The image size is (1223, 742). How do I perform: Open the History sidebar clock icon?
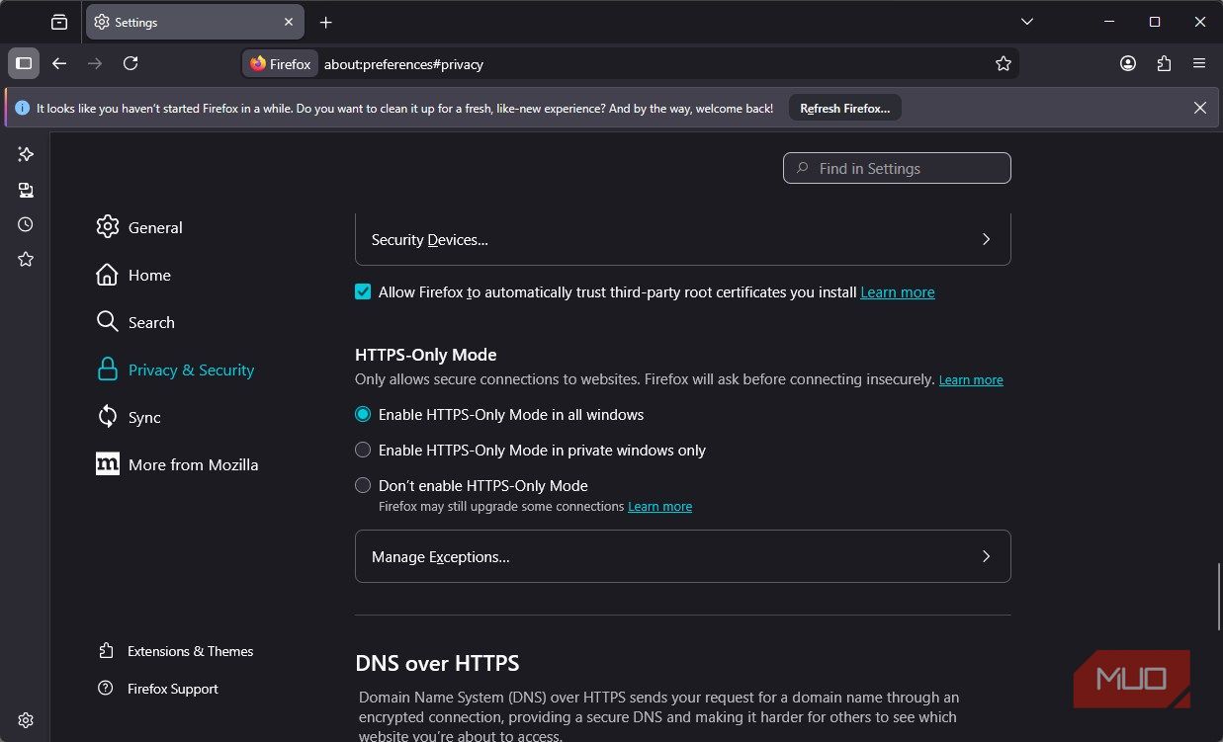[x=26, y=224]
